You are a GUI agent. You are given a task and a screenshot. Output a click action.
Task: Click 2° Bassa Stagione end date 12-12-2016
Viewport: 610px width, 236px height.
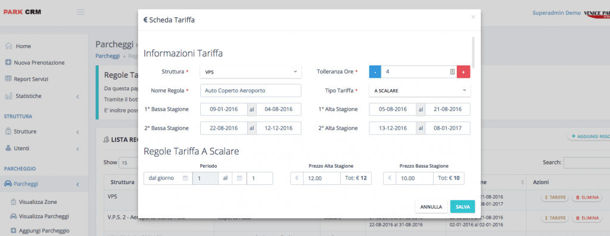point(279,128)
